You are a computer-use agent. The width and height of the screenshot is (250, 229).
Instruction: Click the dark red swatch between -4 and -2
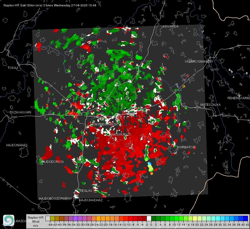point(144,218)
